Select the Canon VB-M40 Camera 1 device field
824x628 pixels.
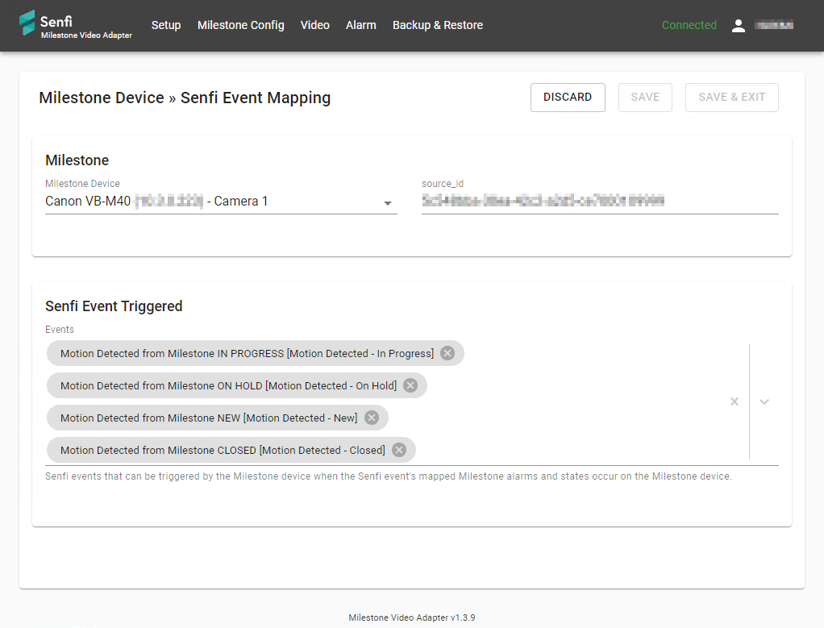coord(221,202)
